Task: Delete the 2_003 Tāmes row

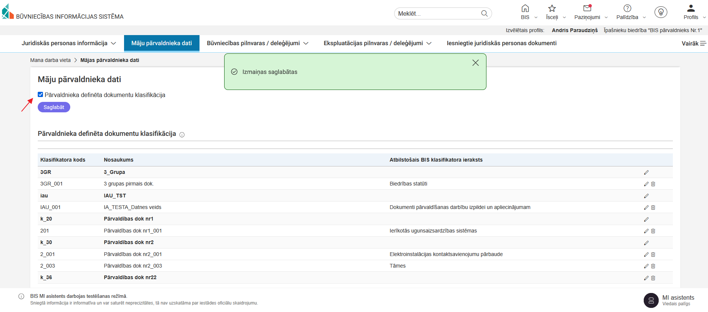Action: 653,266
